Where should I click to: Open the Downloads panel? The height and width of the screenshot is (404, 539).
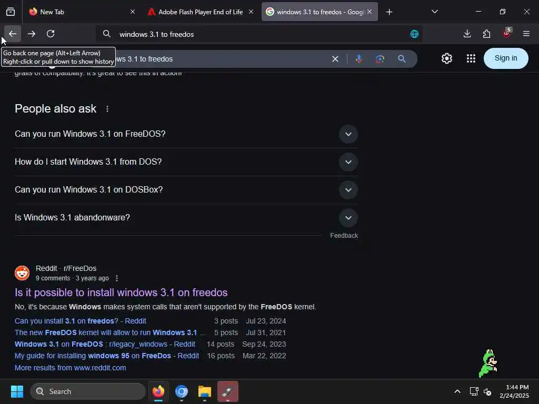pyautogui.click(x=467, y=34)
